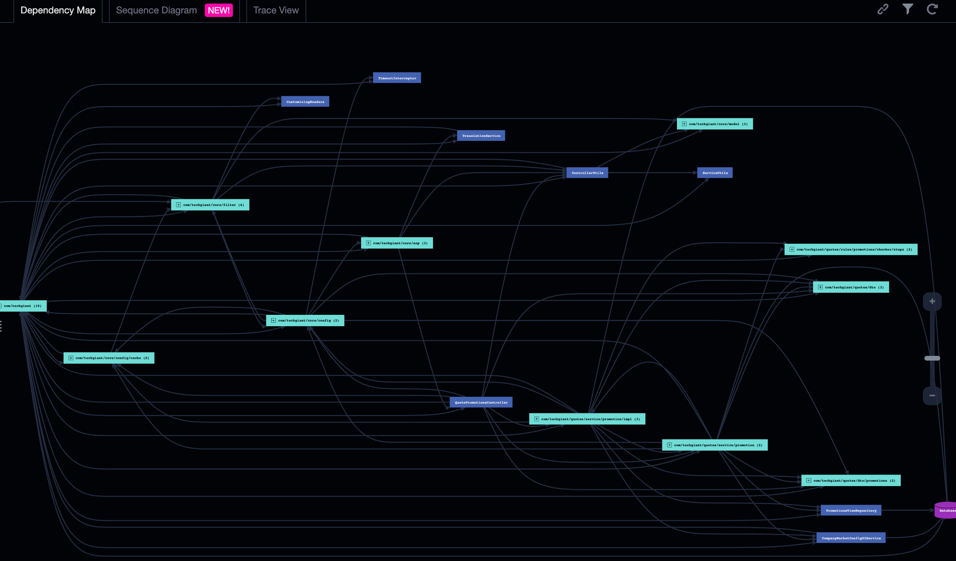Image resolution: width=956 pixels, height=561 pixels.
Task: Click the refresh icon to reload the map
Action: (x=932, y=9)
